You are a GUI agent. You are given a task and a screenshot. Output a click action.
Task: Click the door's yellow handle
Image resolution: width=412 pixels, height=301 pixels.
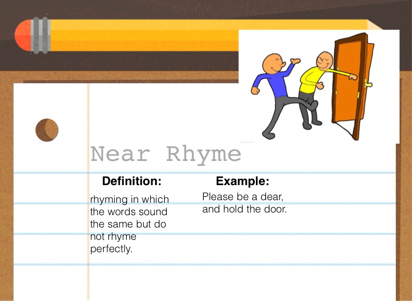point(368,84)
